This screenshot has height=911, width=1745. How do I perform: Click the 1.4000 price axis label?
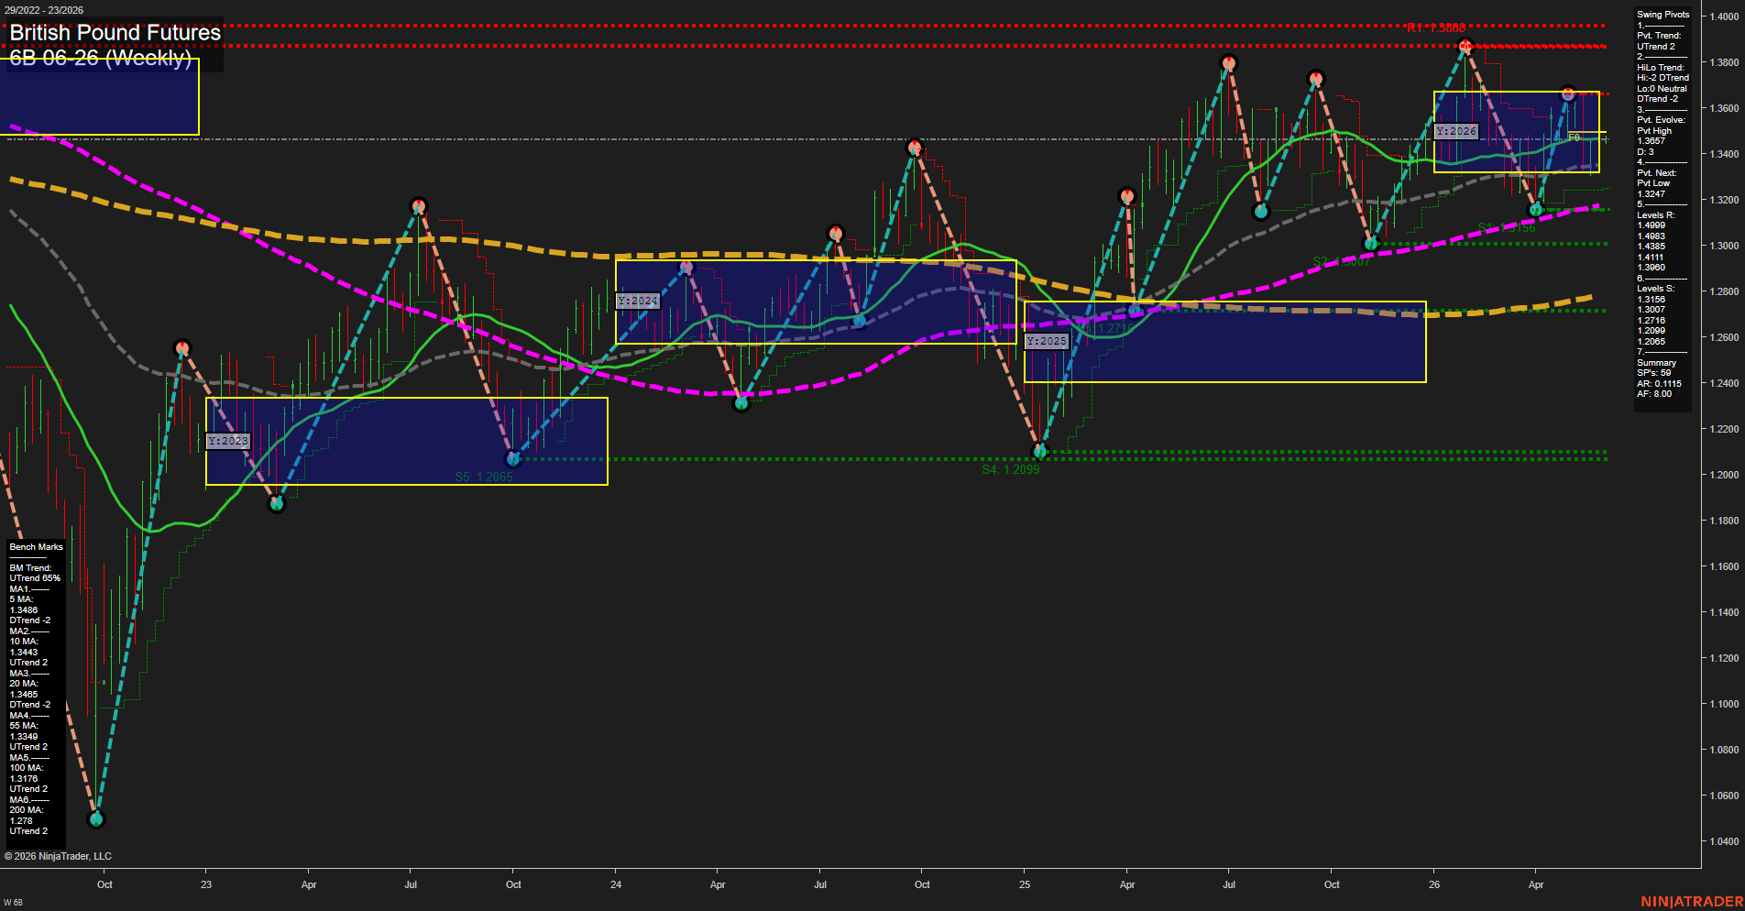point(1724,16)
